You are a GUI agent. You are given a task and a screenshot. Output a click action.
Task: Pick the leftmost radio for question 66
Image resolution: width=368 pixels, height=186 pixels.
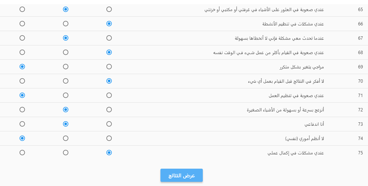22,24
